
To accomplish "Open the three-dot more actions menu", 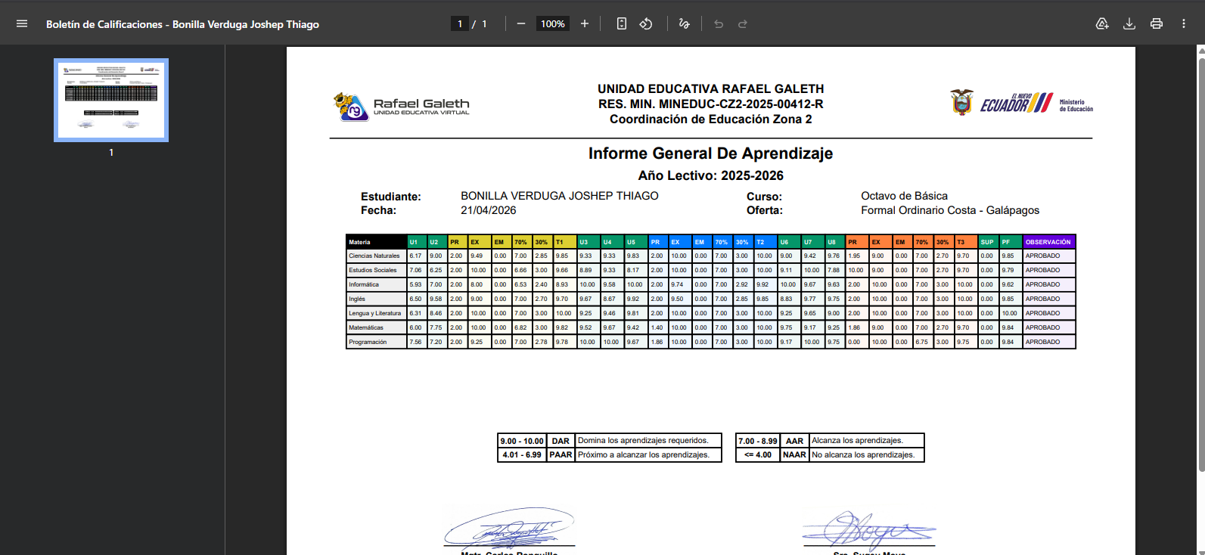I will tap(1184, 24).
